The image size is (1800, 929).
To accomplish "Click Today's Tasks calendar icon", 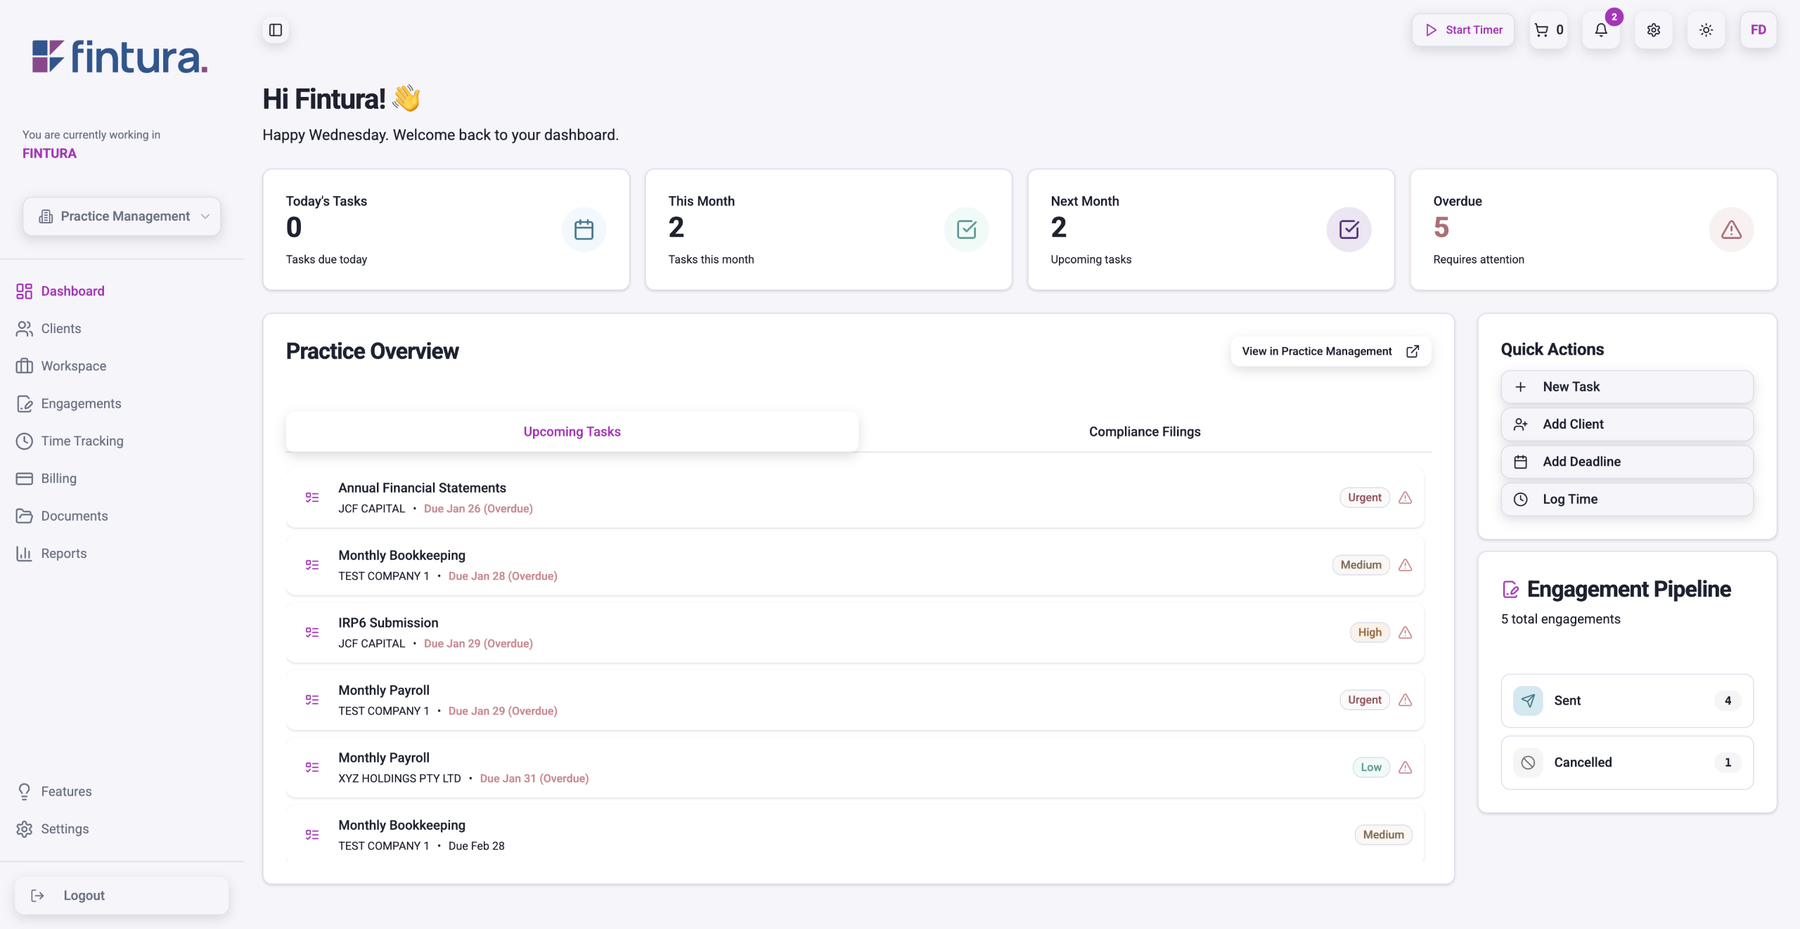I will 584,229.
